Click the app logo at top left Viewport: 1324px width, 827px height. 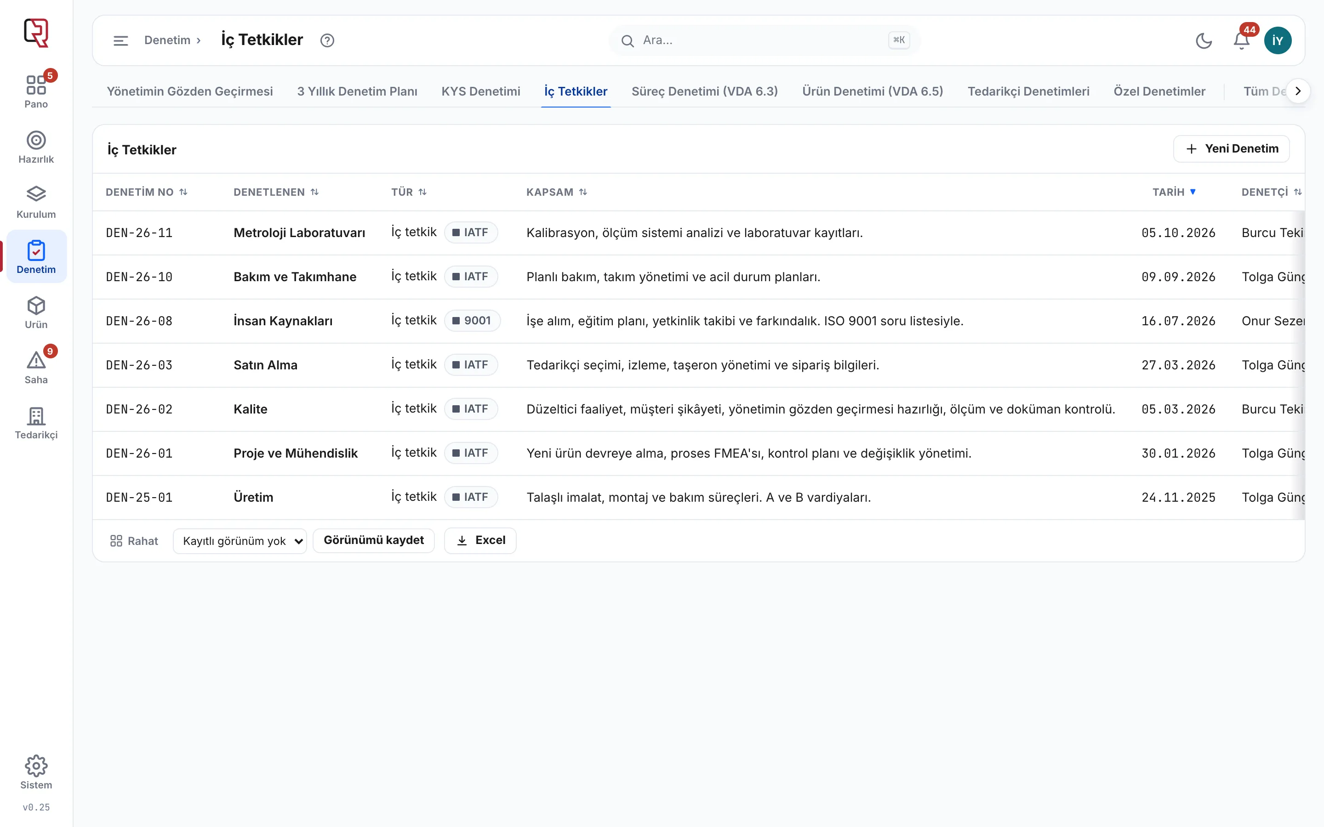tap(36, 33)
